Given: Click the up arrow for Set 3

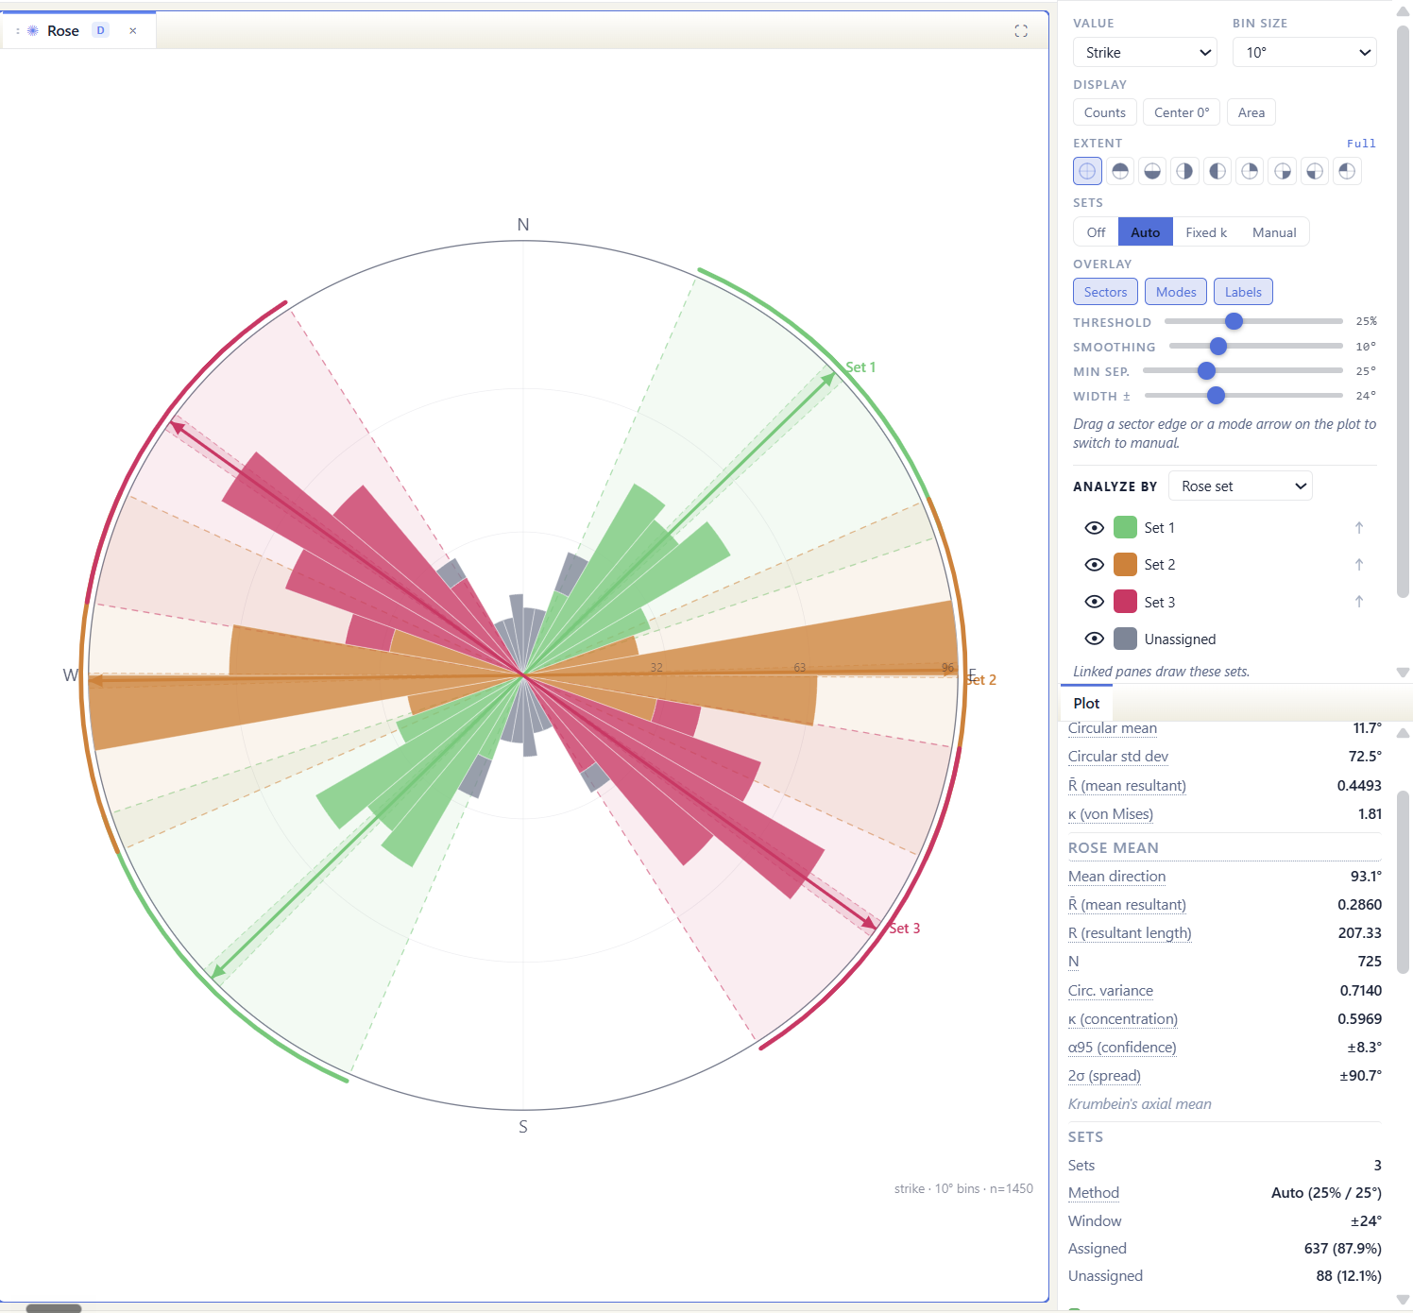Looking at the screenshot, I should pos(1359,602).
